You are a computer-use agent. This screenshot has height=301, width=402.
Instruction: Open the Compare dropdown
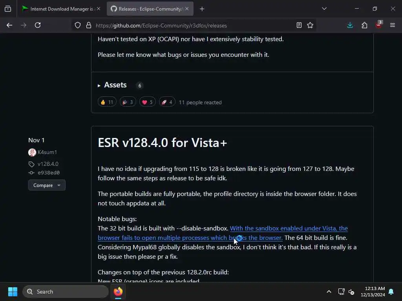coord(47,185)
